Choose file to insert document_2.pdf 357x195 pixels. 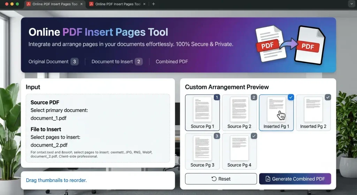(x=49, y=145)
